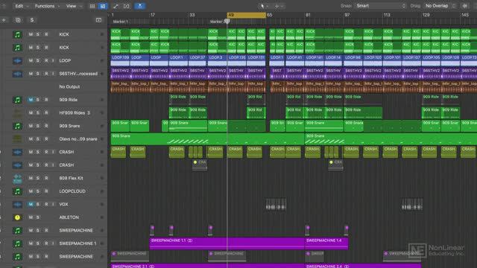Click the arrow at right of LOOPCLOUD header

(x=101, y=191)
